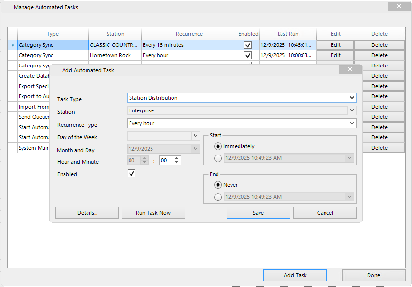The width and height of the screenshot is (412, 287).
Task: Uncheck Enabled for CLASSIC COUNTRY Category Sync
Action: pos(248,45)
